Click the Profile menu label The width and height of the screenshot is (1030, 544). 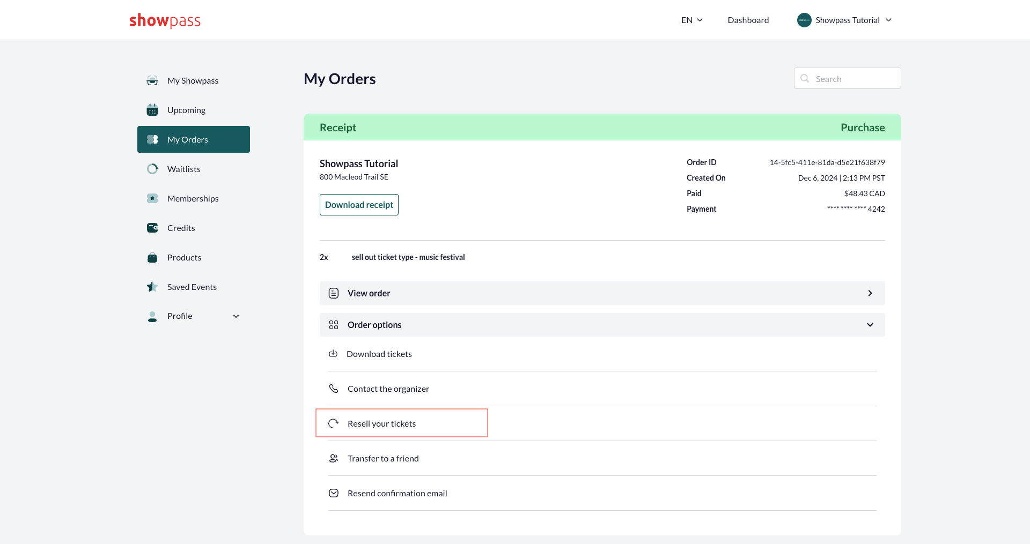[180, 316]
